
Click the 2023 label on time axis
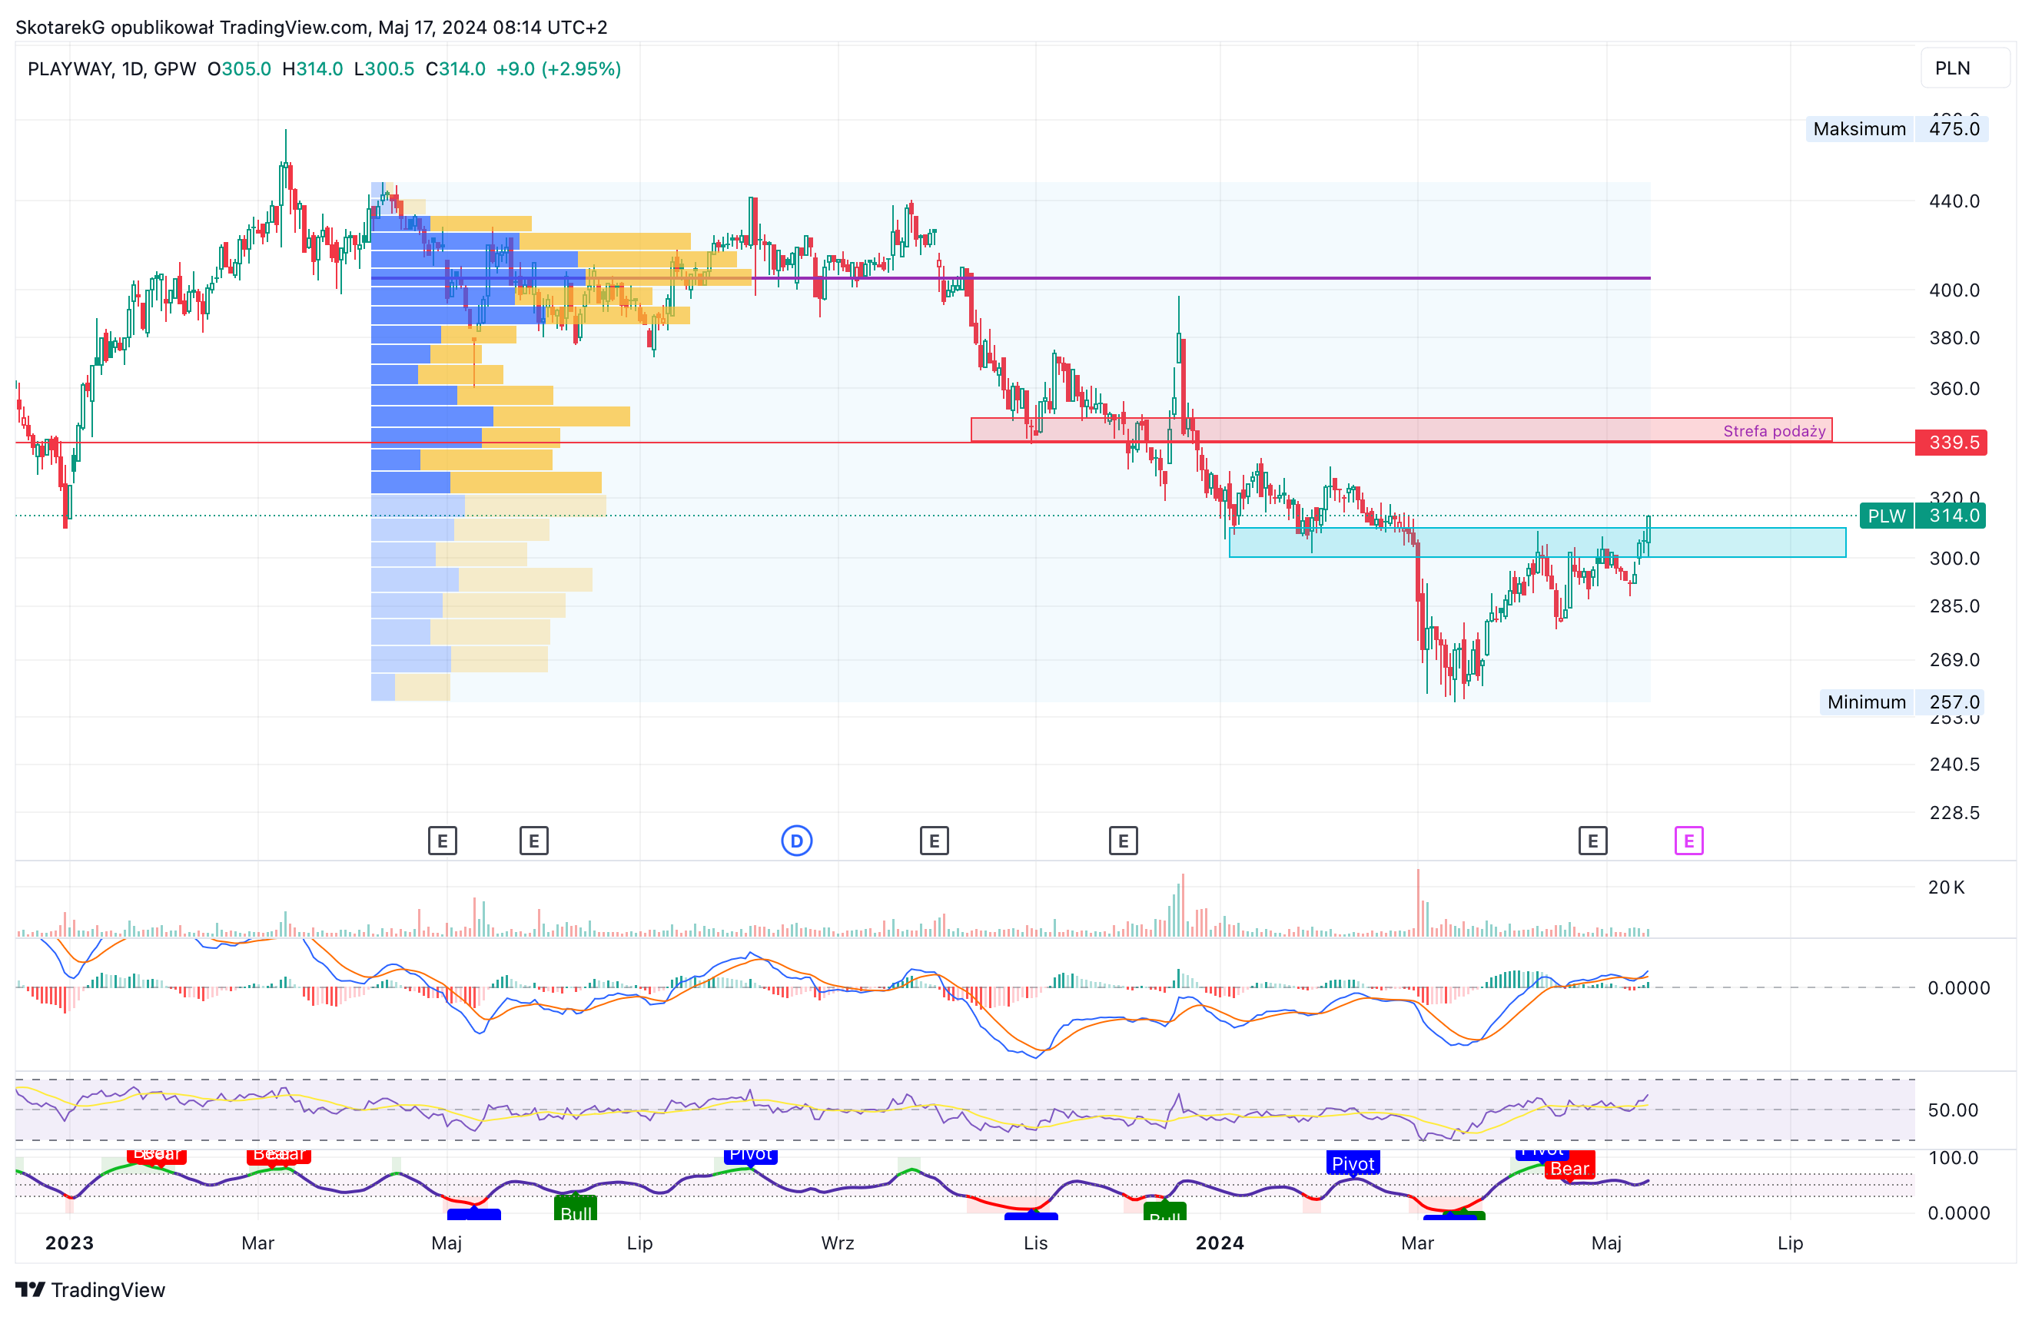(69, 1242)
